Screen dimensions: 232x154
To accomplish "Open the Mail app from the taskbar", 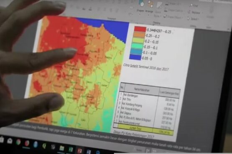I will [x=10, y=141].
